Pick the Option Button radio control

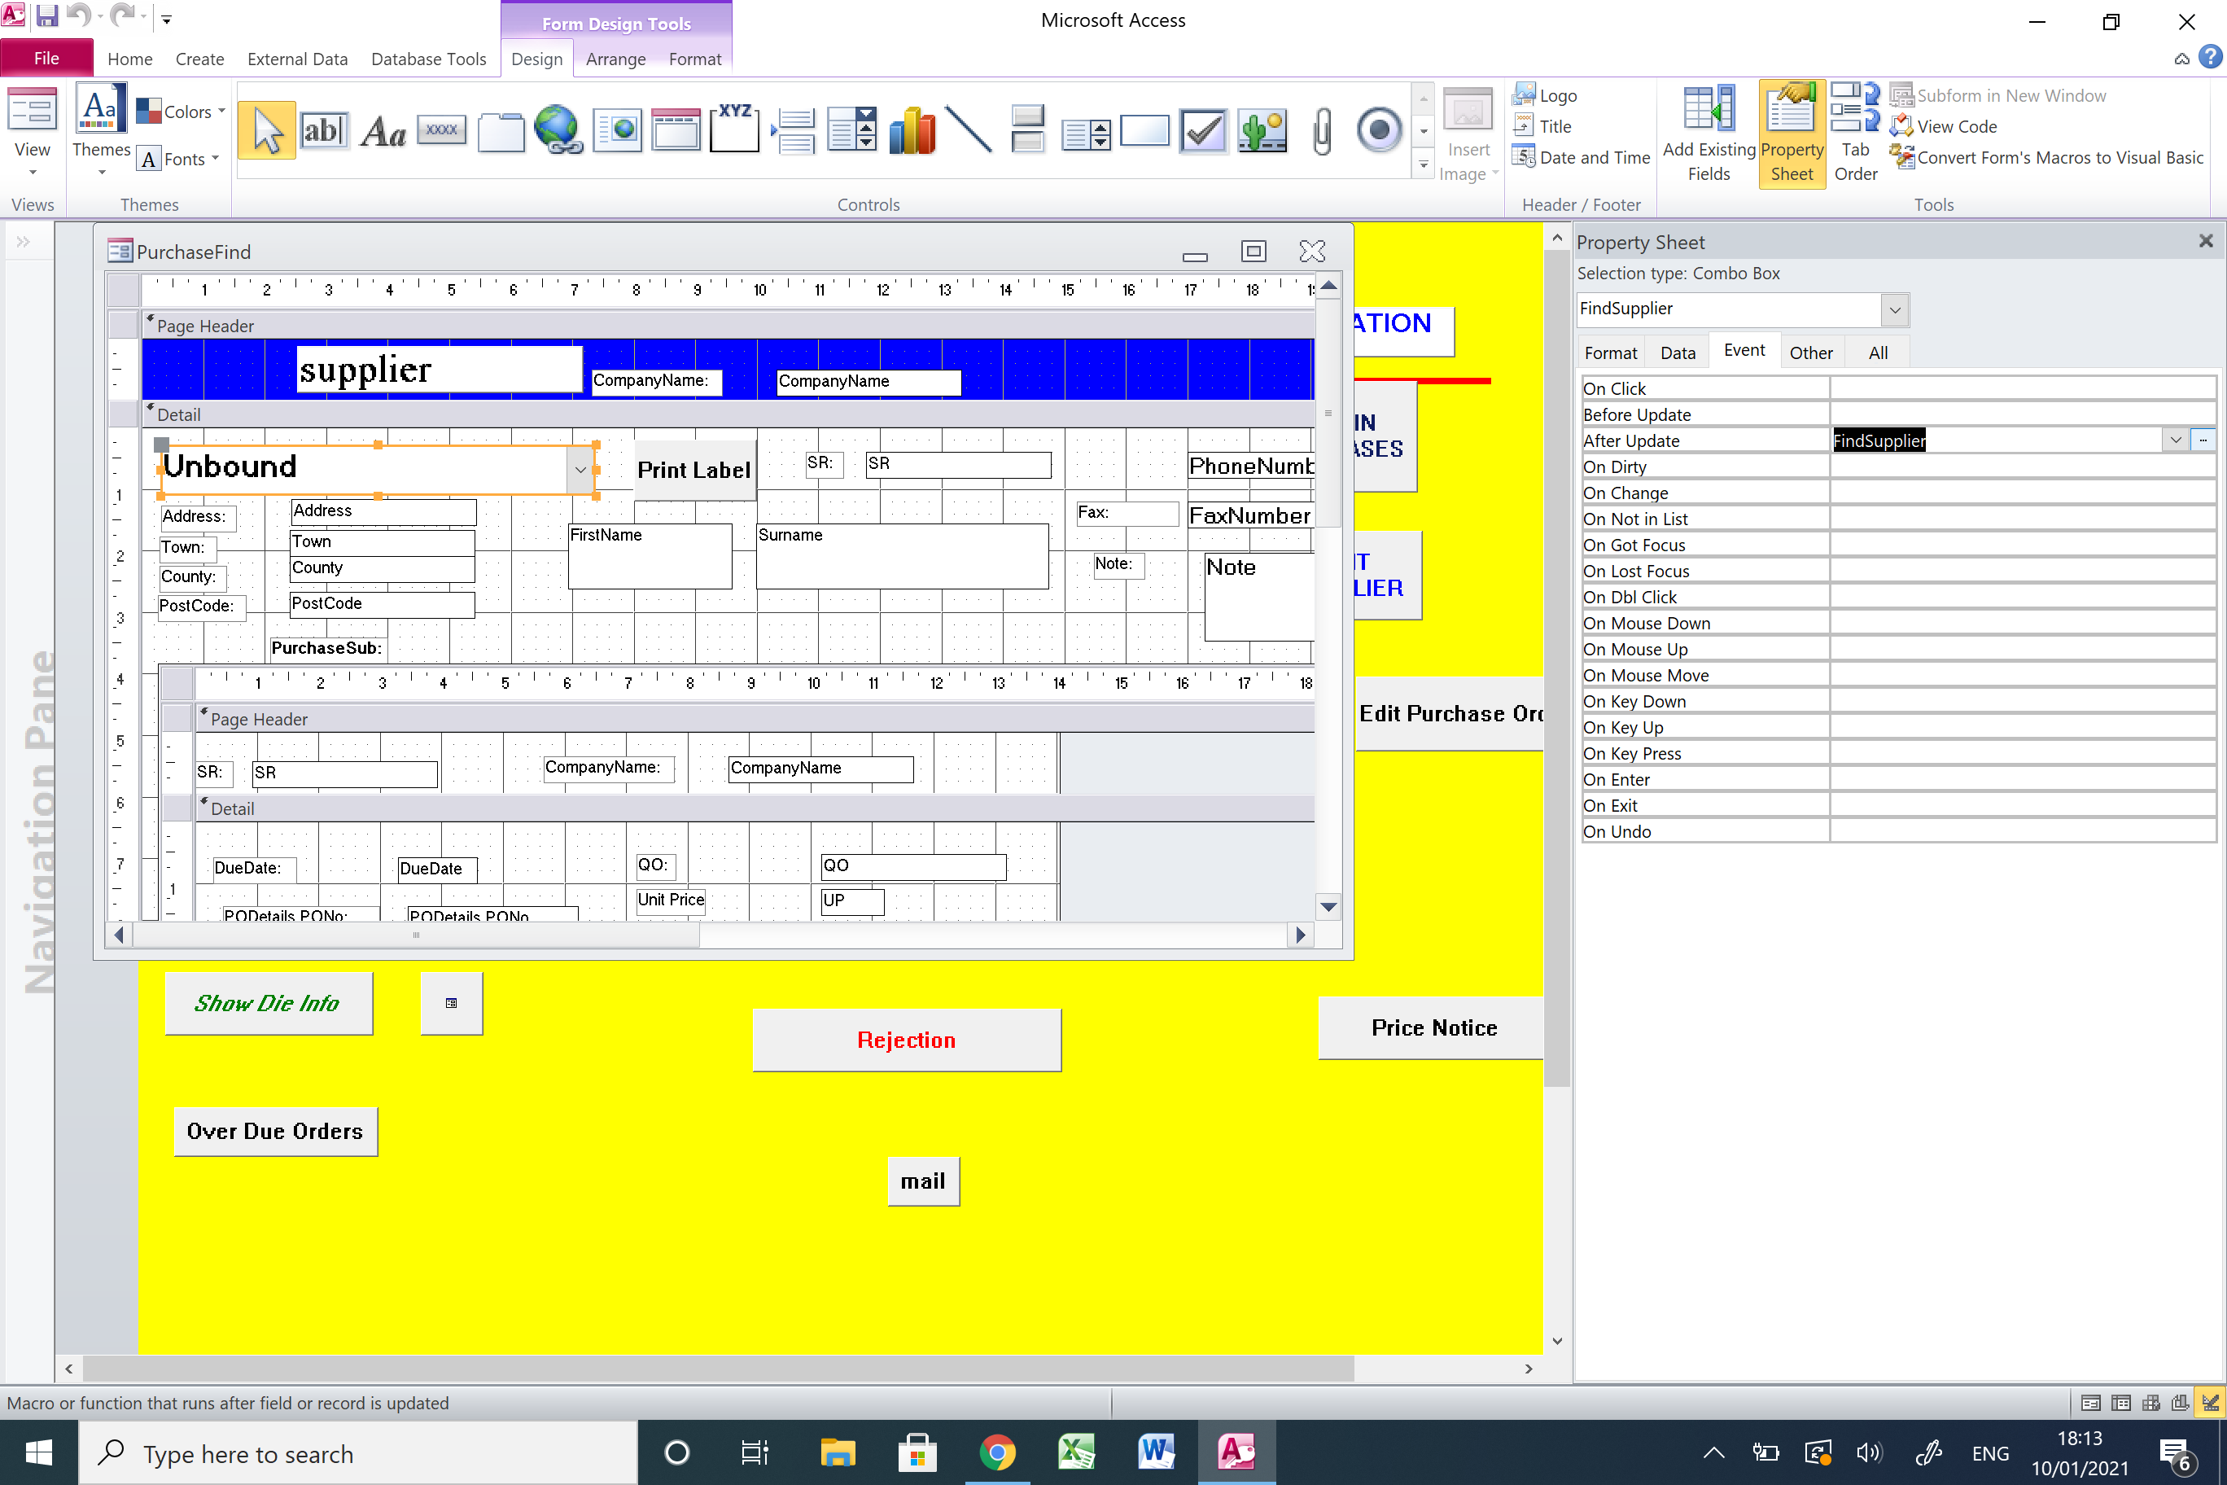click(x=1379, y=131)
